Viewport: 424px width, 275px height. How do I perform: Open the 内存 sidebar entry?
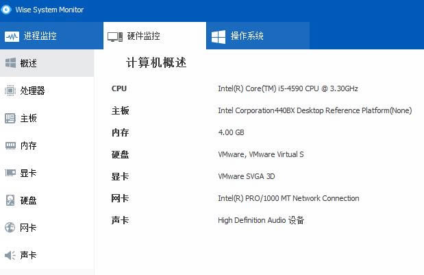click(x=47, y=145)
